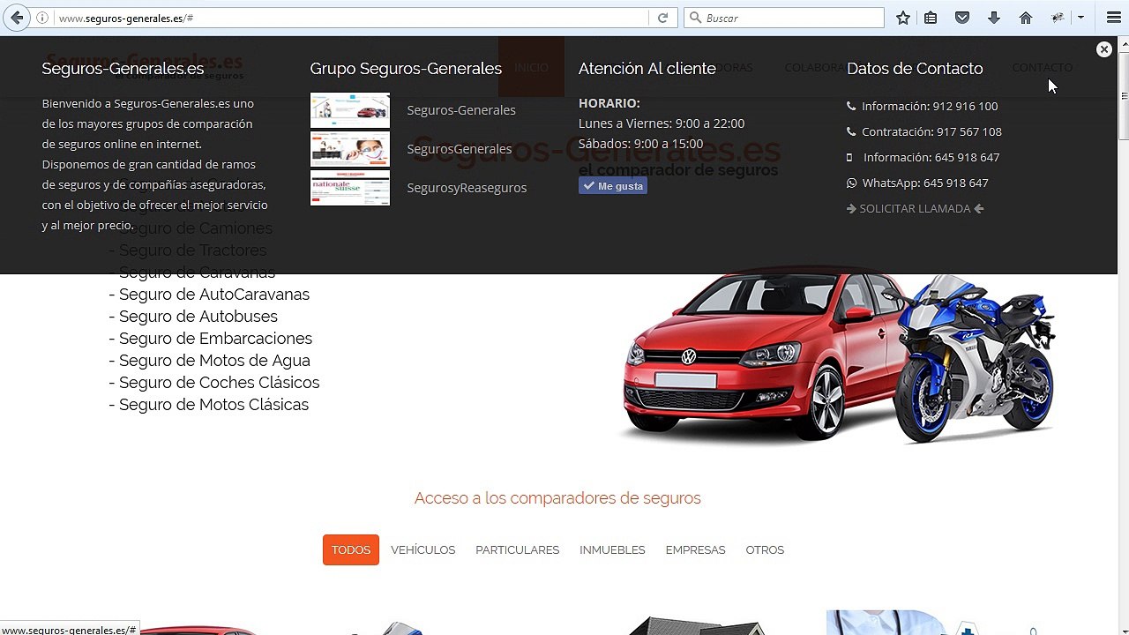Select the WhatsApp: 645 918 647 number

tap(925, 183)
